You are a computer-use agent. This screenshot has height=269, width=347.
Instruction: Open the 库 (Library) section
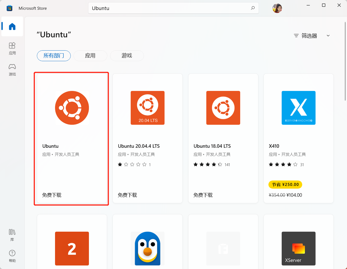[12, 235]
